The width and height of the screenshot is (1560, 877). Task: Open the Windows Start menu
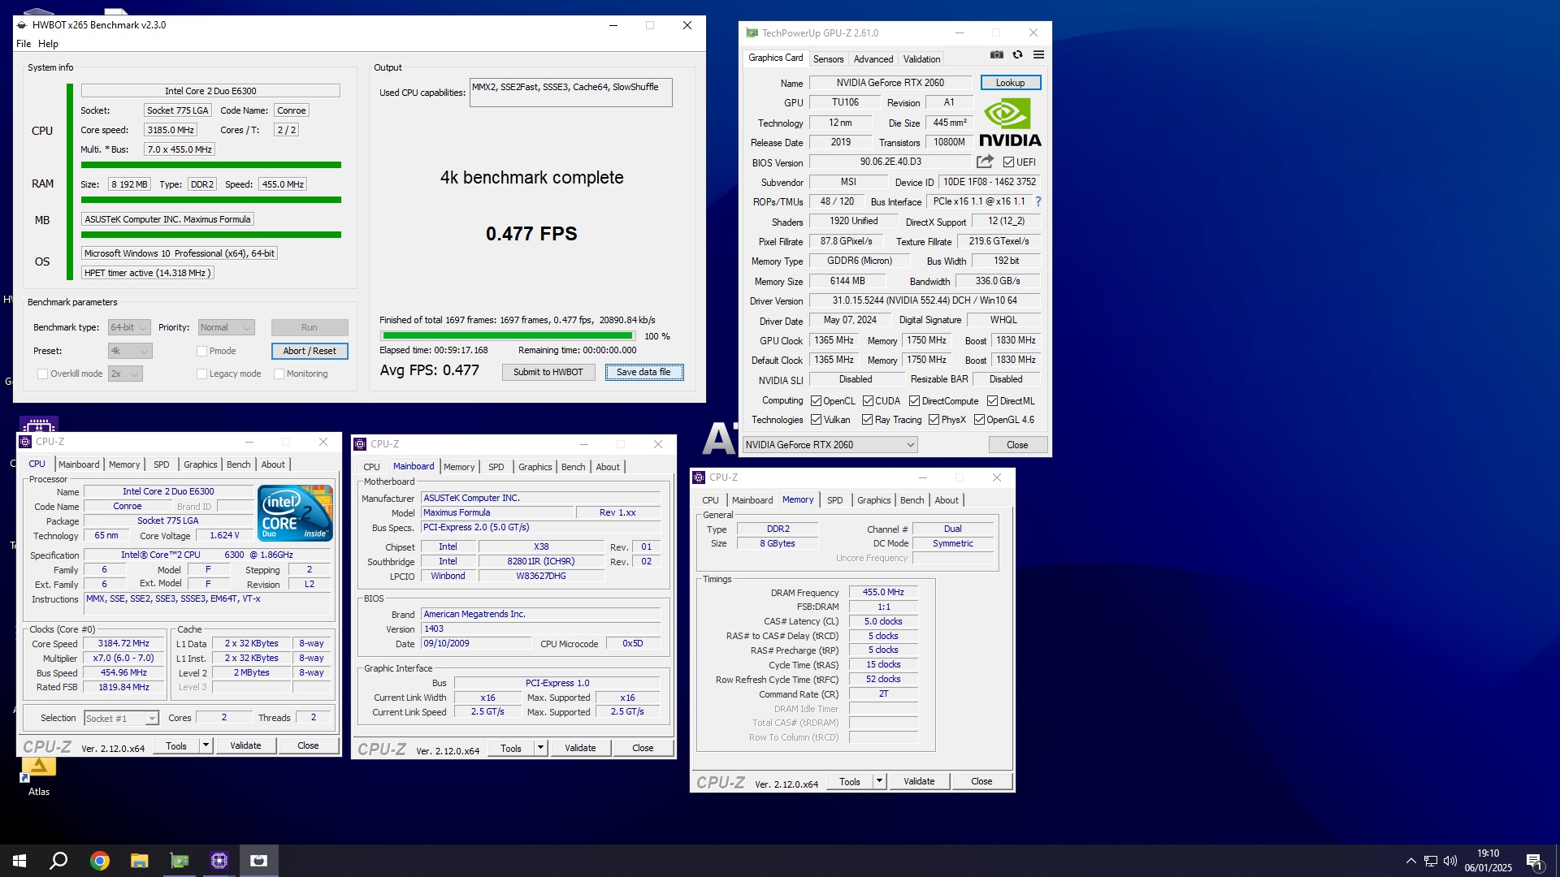[19, 861]
